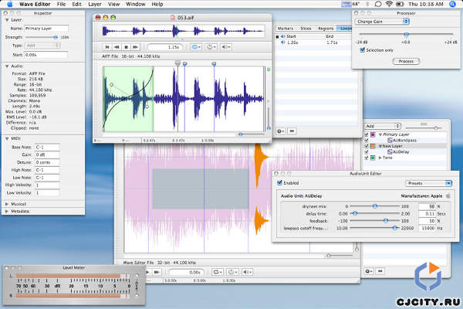The image size is (463, 309).
Task: Open loop menu in rear window toolbar
Action: pos(218,272)
